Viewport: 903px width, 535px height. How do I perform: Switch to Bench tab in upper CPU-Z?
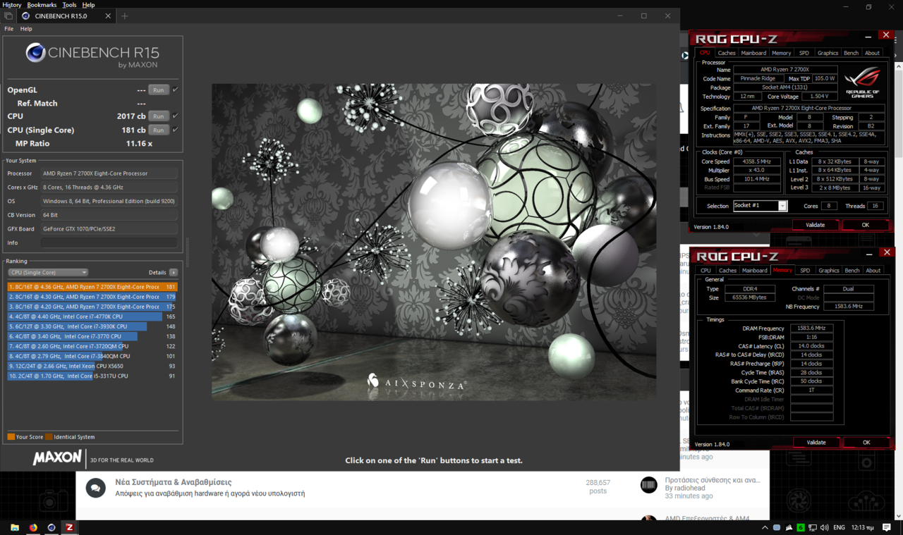852,53
